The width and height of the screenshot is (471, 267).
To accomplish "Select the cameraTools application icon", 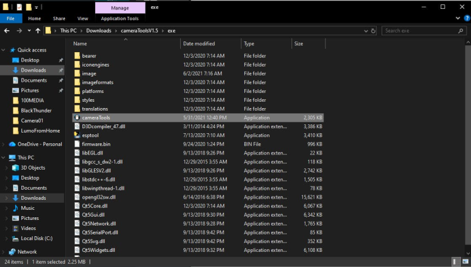I will 77,117.
